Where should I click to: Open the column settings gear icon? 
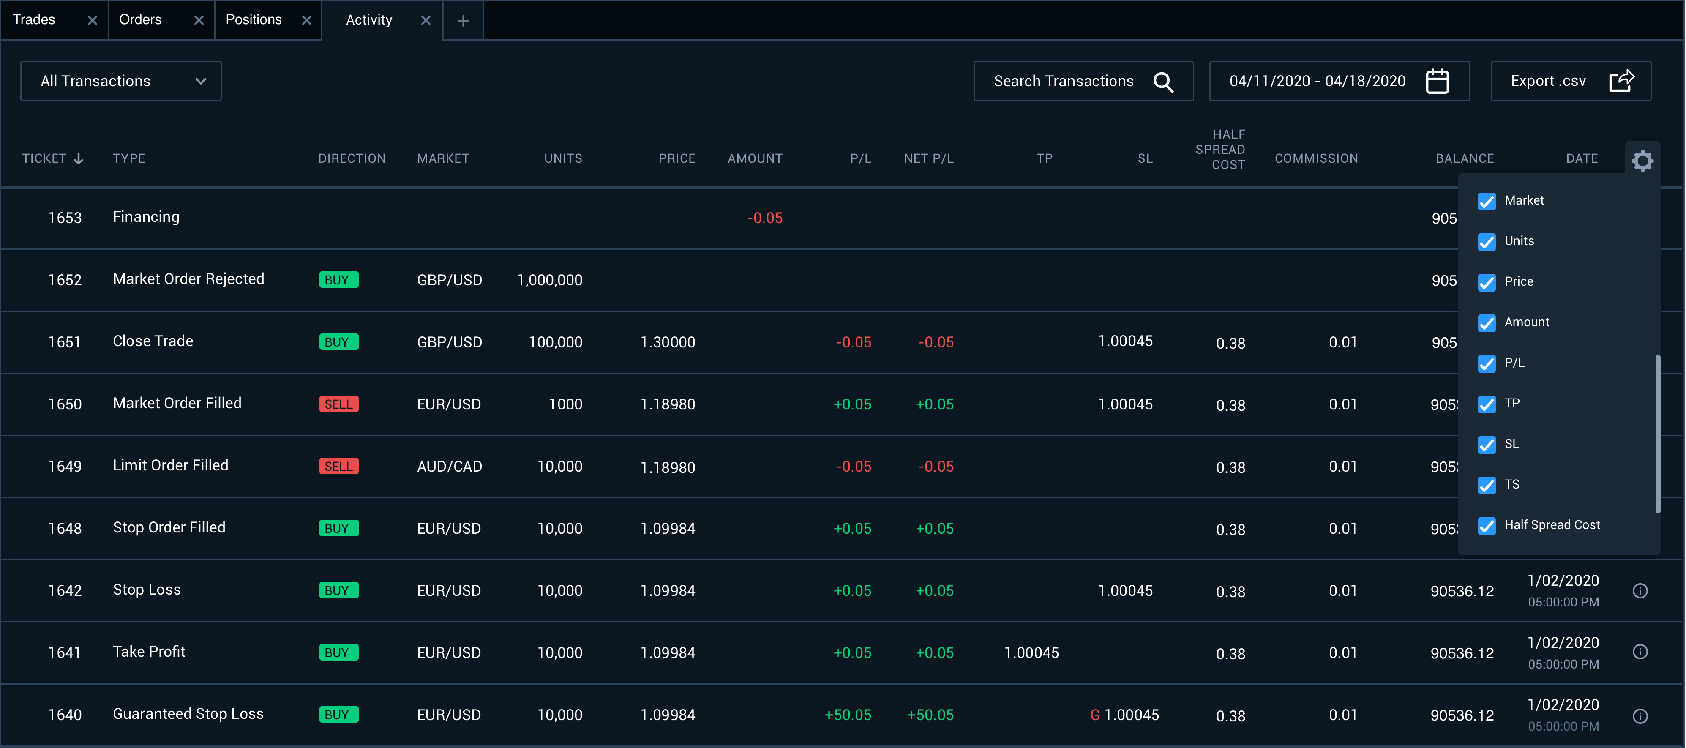click(x=1642, y=160)
